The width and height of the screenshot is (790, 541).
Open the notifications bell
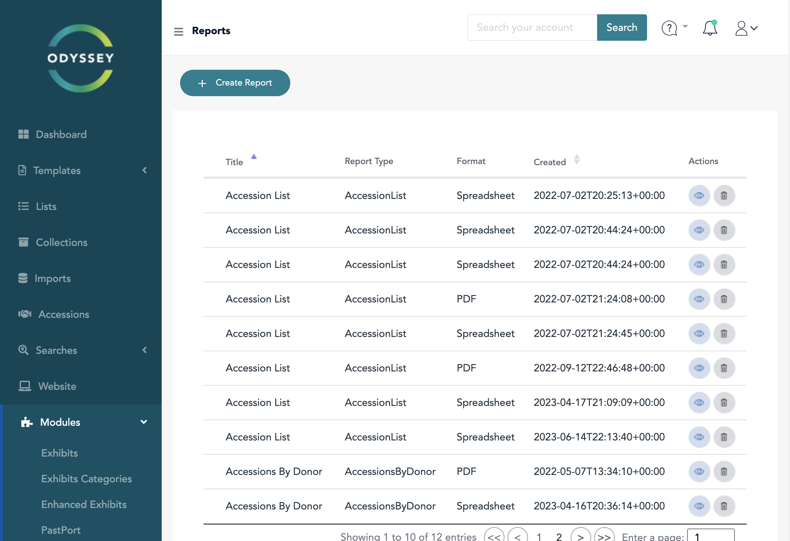point(710,28)
